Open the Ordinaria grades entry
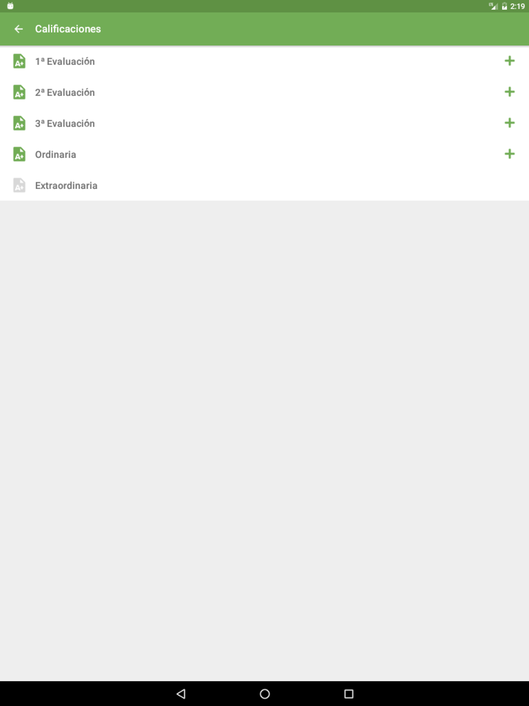The height and width of the screenshot is (706, 529). coord(55,155)
